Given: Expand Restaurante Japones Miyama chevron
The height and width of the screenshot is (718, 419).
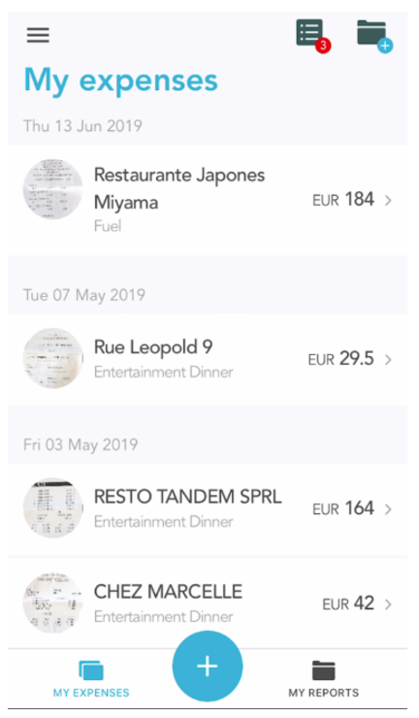Looking at the screenshot, I should [x=388, y=200].
